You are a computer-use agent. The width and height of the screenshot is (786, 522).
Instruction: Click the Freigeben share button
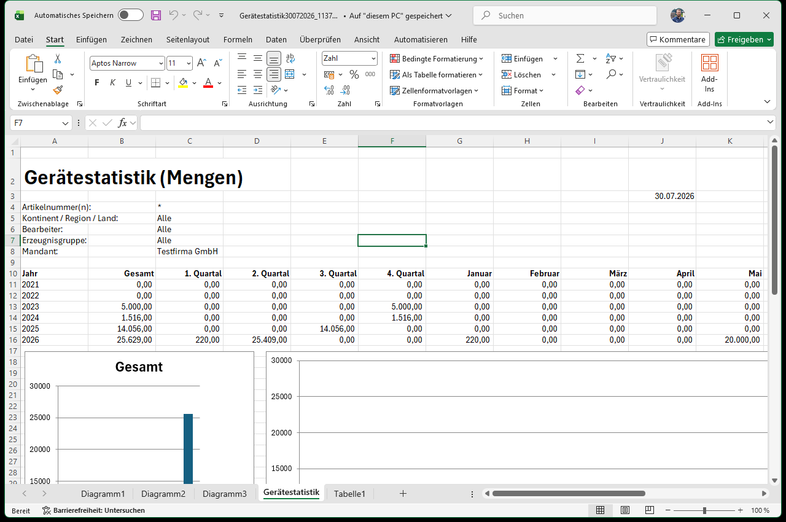point(744,39)
